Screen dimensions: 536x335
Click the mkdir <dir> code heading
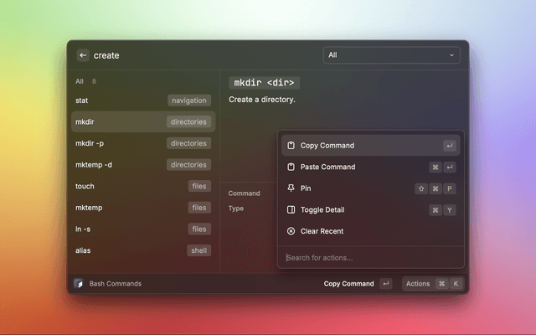264,83
